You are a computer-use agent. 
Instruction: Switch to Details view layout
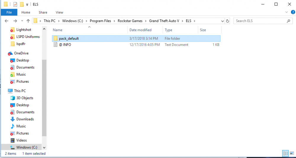[286, 153]
